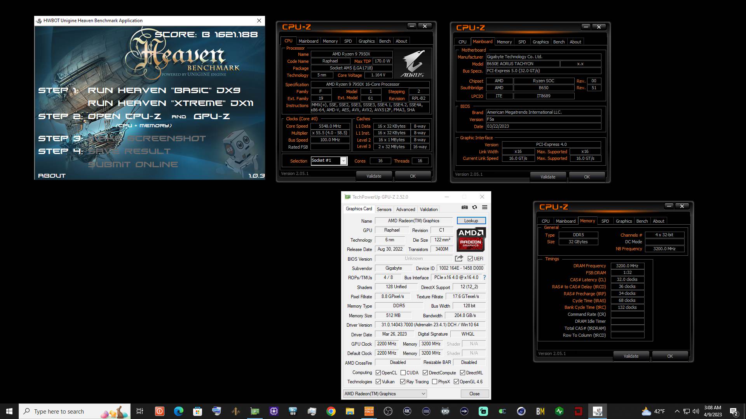Click the Device ID field in GPU-Z
This screenshot has height=419, width=746.
click(x=461, y=268)
